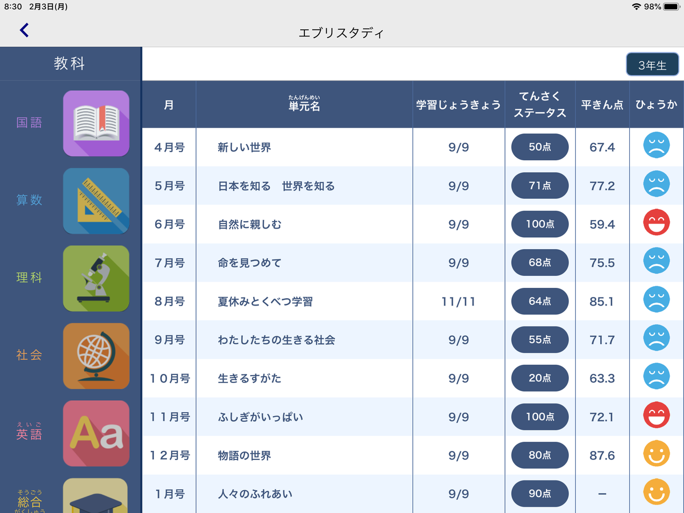Tap the average score 87.6

602,456
